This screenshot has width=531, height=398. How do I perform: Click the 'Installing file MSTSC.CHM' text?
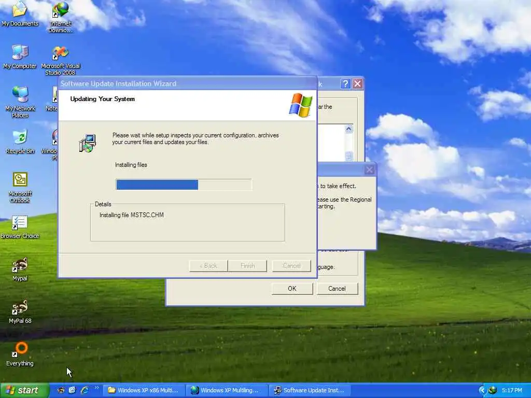coord(131,215)
